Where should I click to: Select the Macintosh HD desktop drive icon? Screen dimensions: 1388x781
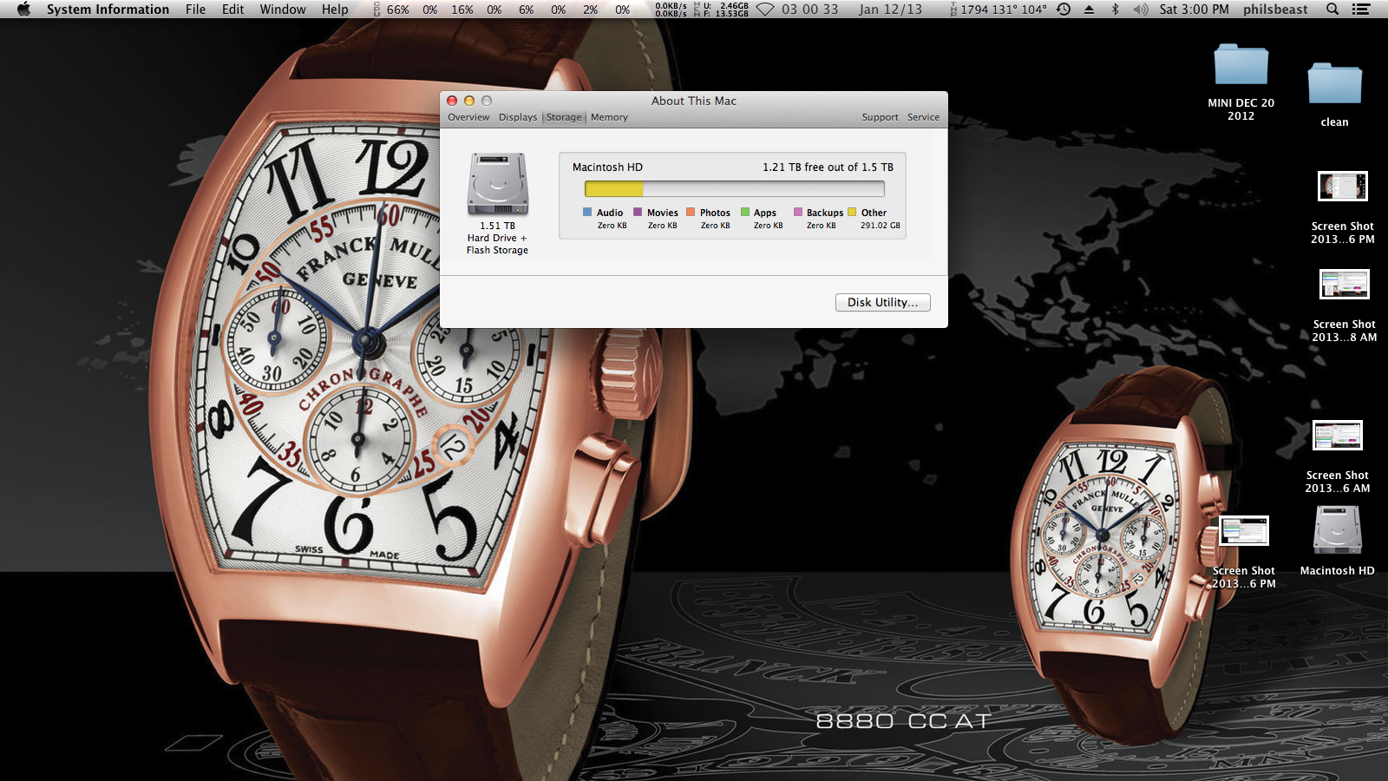tap(1337, 541)
